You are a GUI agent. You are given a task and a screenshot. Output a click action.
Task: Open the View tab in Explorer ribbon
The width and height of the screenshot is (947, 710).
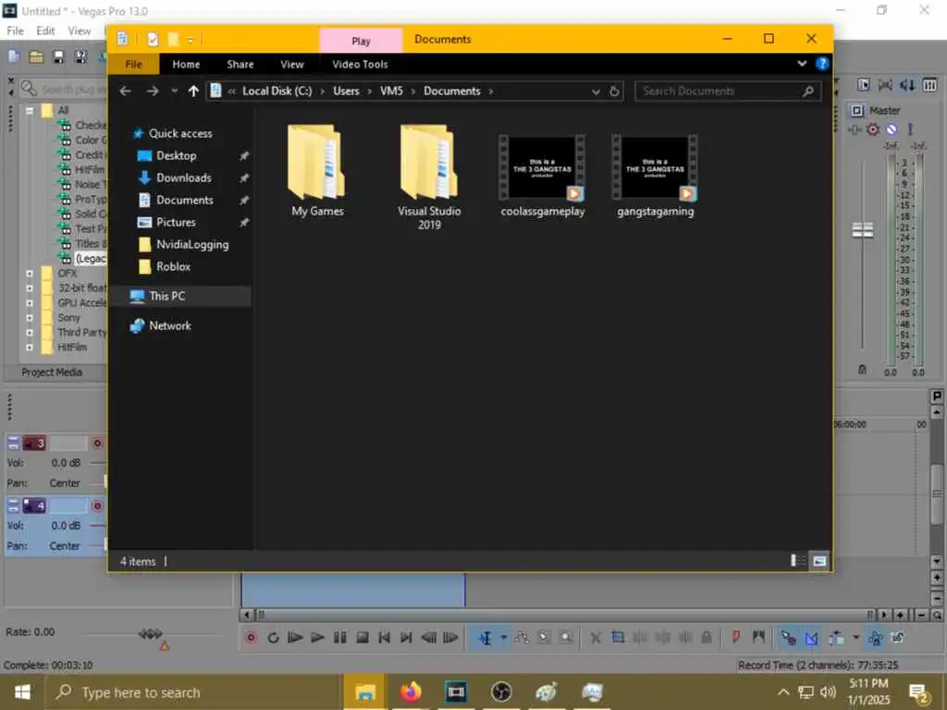292,64
